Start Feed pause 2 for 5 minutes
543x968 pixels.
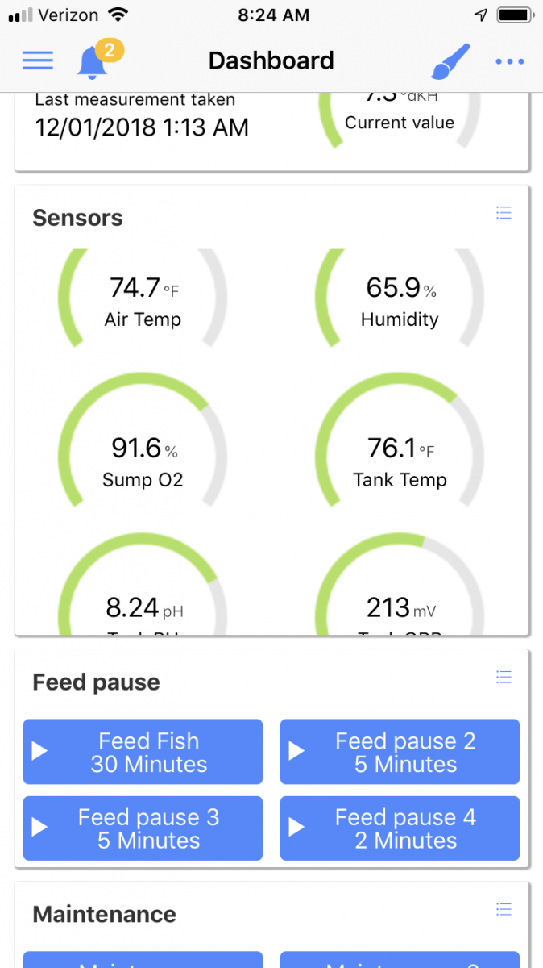tap(400, 752)
